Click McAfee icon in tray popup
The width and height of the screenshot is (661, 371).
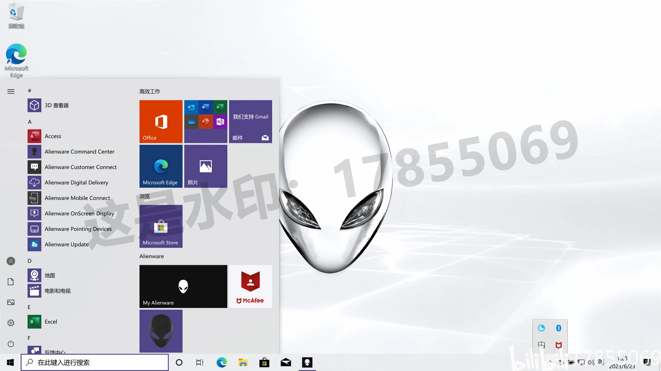[559, 345]
